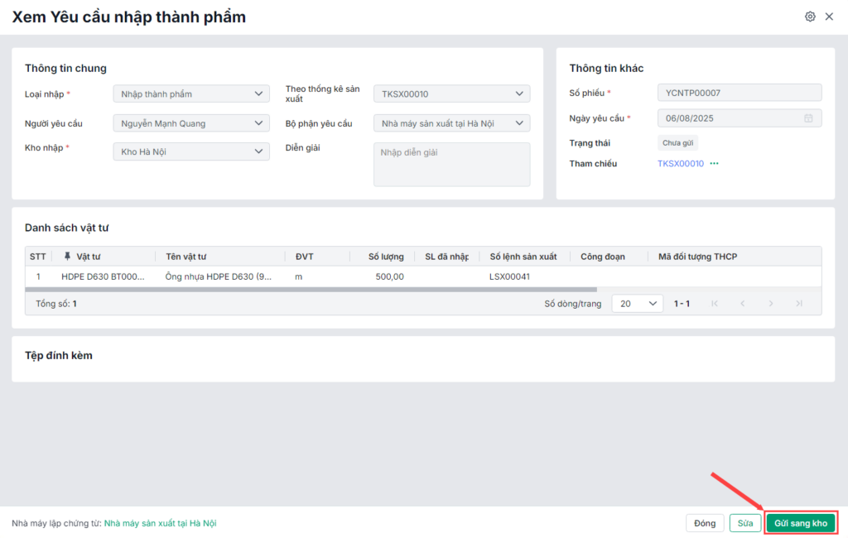
Task: Close the Xem Yêu cầu nhập thành phẩm dialog
Action: [829, 17]
